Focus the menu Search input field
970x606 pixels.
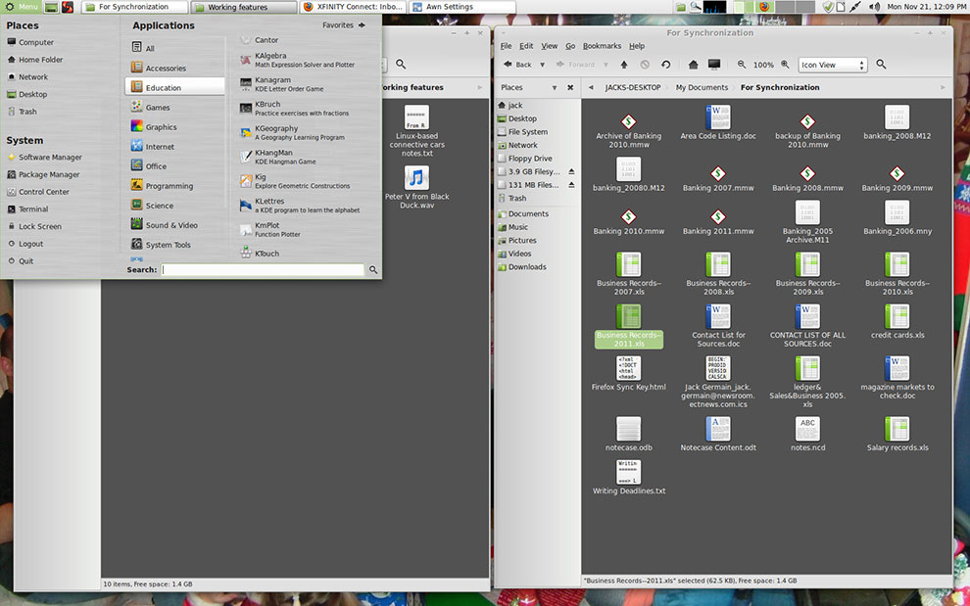click(263, 270)
